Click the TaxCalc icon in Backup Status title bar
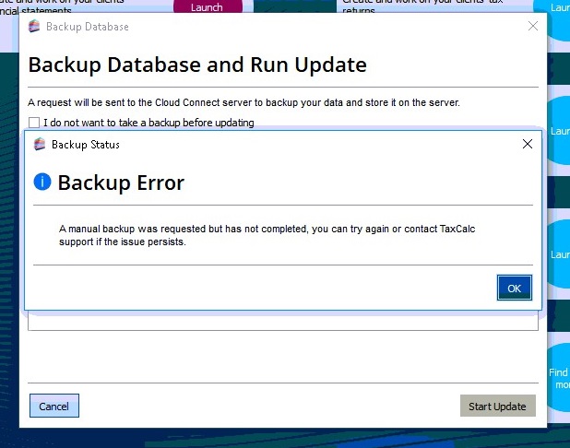The width and height of the screenshot is (570, 448). 40,144
